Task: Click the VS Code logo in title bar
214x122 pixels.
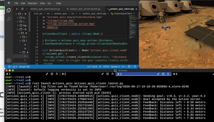Action: point(9,3)
